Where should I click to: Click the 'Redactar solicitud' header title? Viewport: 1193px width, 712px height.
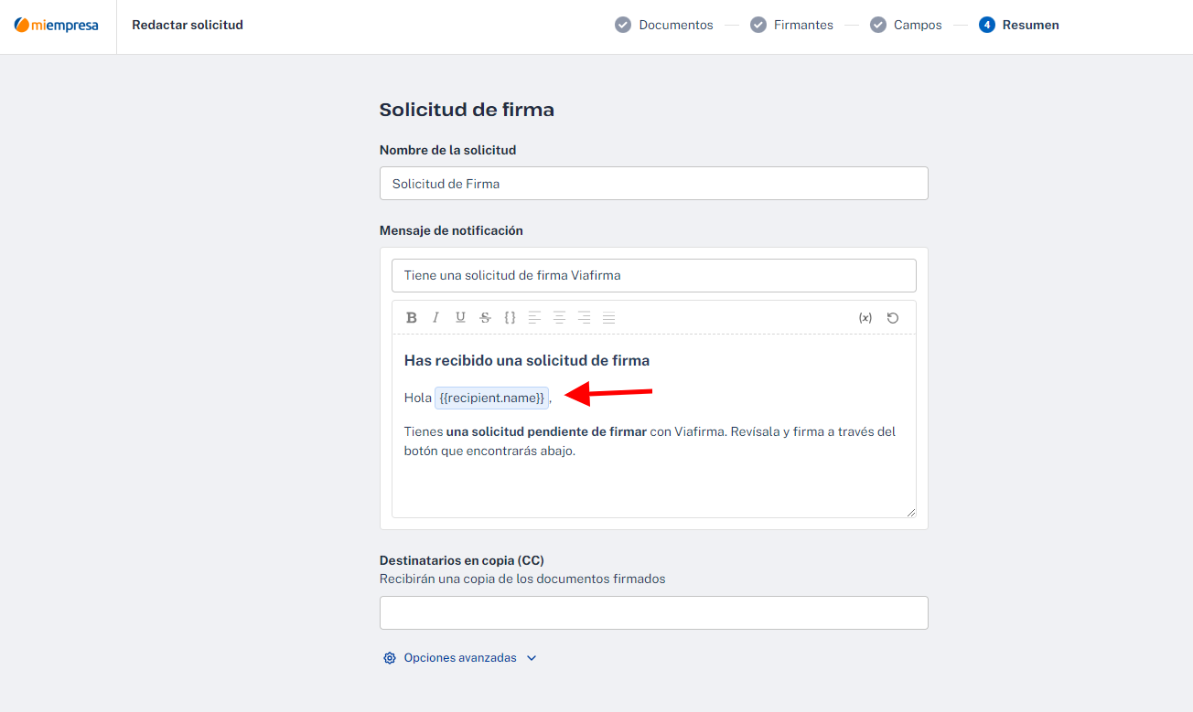click(188, 25)
